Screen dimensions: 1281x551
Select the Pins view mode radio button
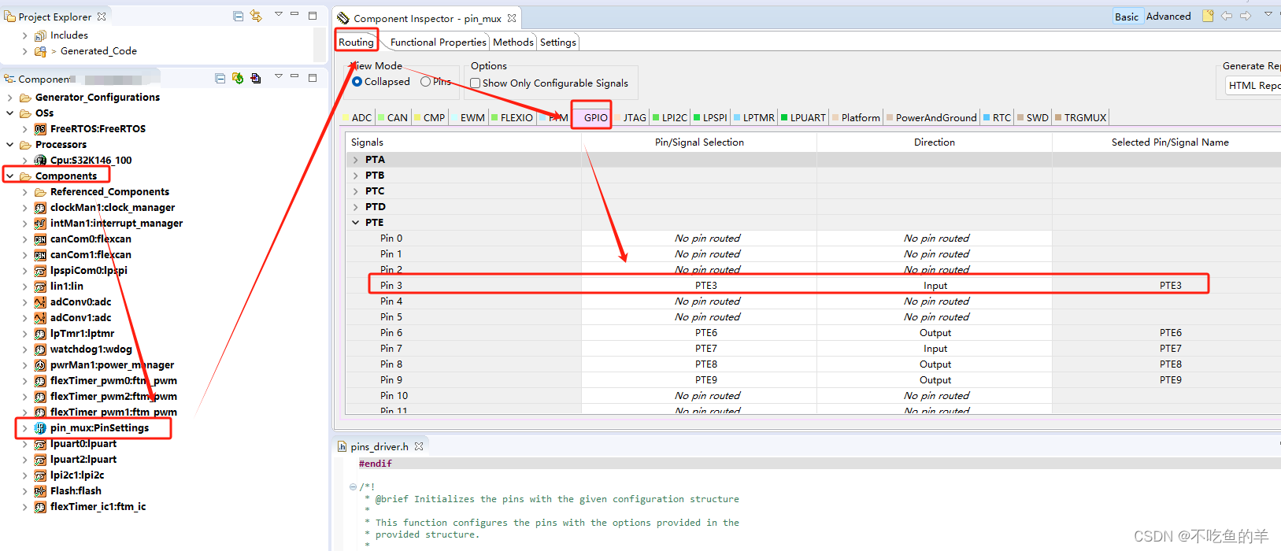pos(426,82)
